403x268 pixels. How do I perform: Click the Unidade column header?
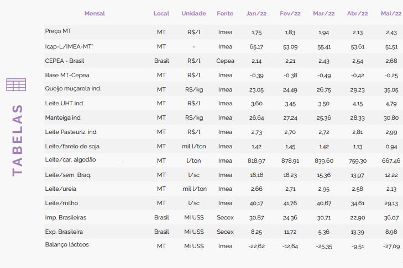coord(193,13)
